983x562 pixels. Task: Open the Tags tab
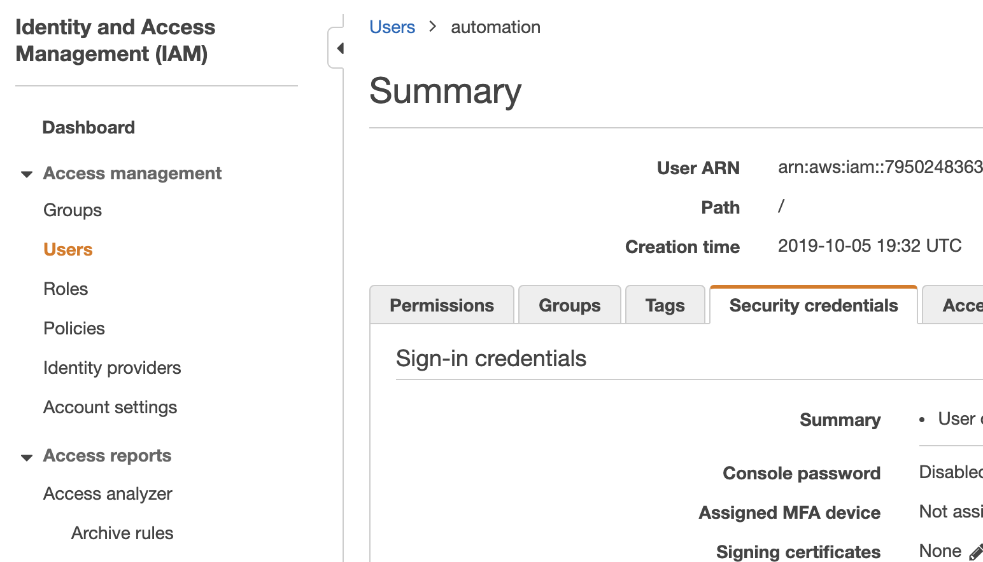click(x=665, y=305)
